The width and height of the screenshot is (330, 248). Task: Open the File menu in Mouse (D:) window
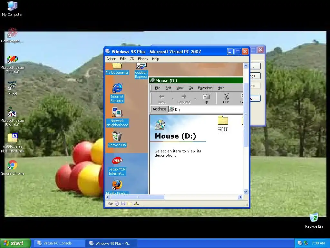(x=158, y=88)
